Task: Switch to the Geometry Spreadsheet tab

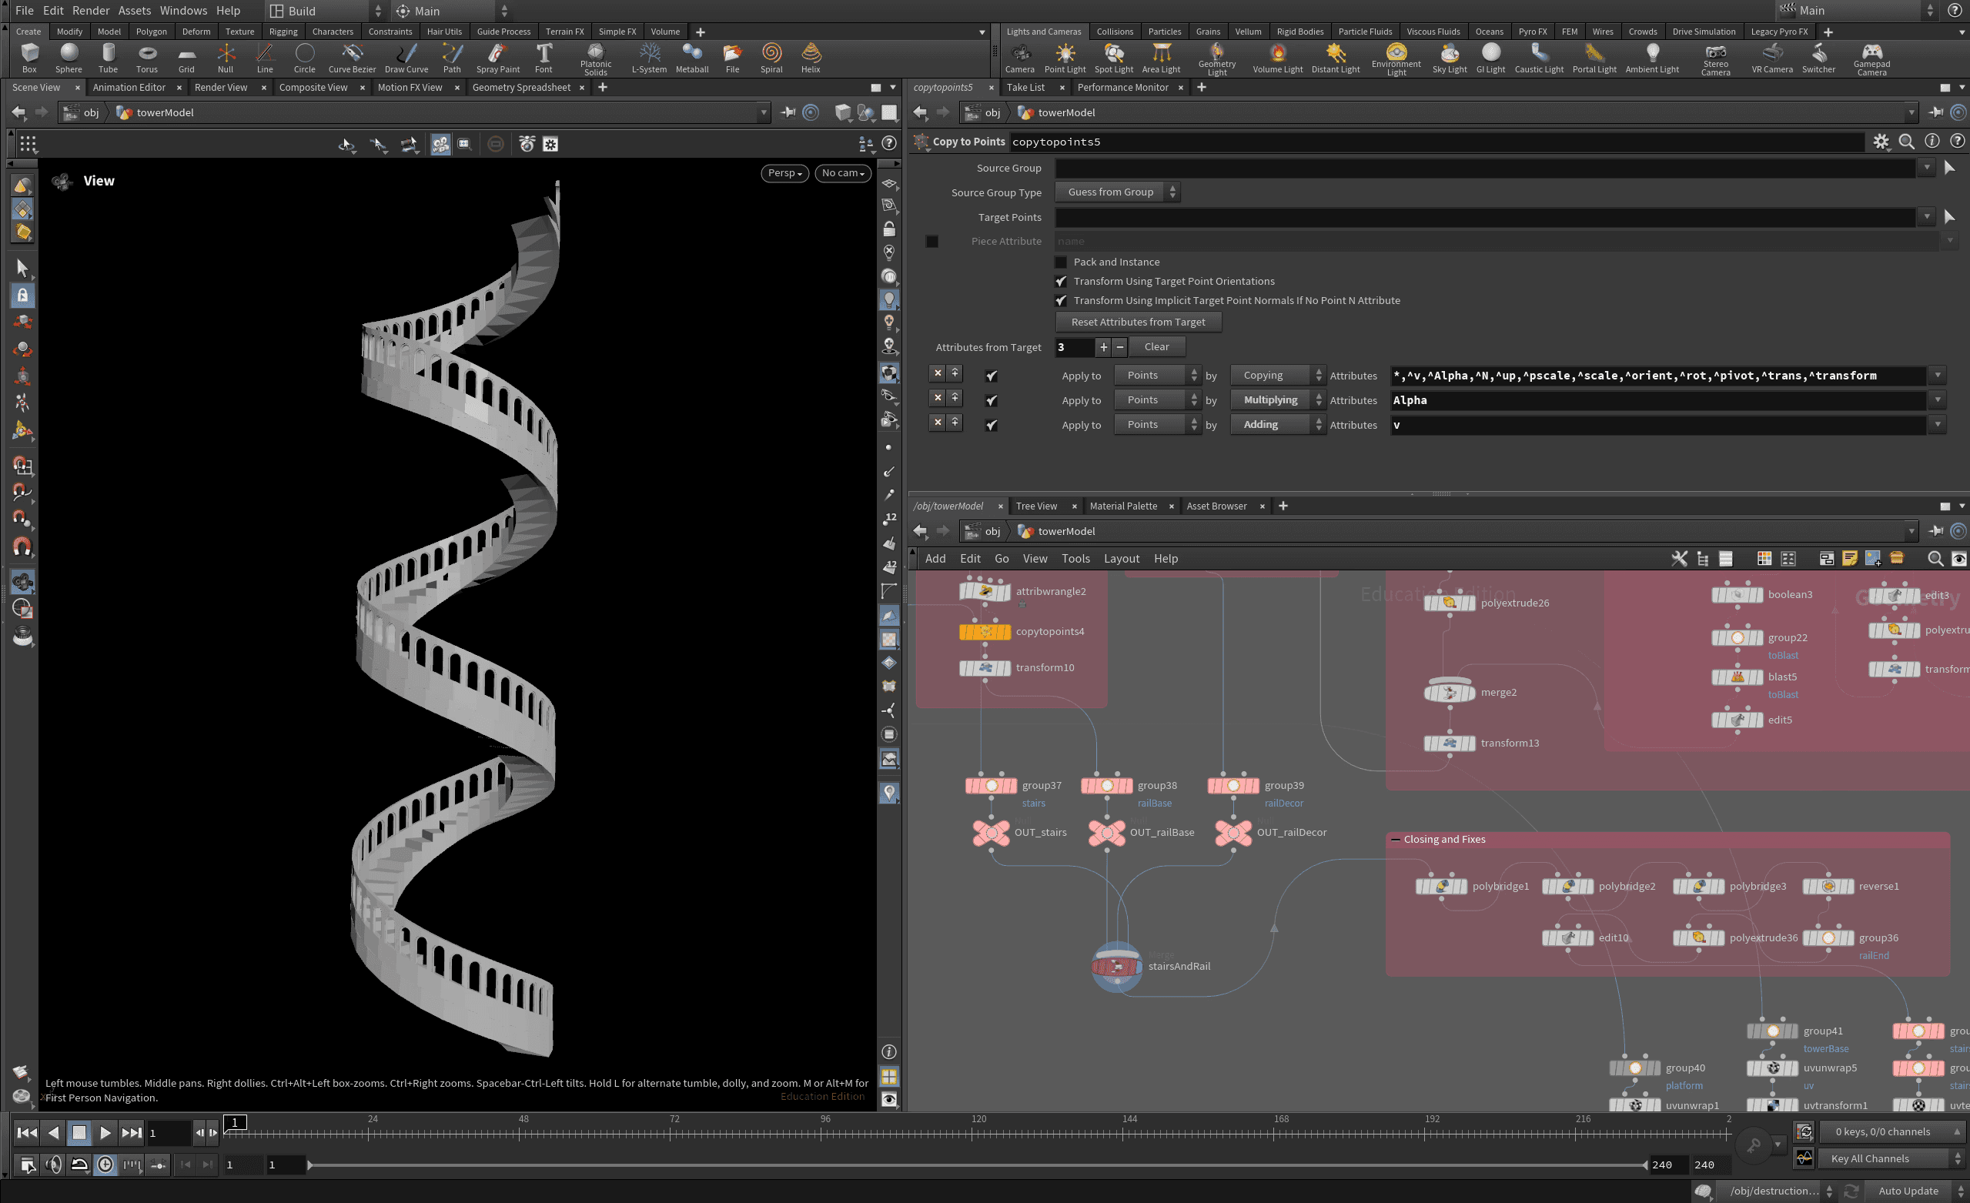Action: coord(520,87)
